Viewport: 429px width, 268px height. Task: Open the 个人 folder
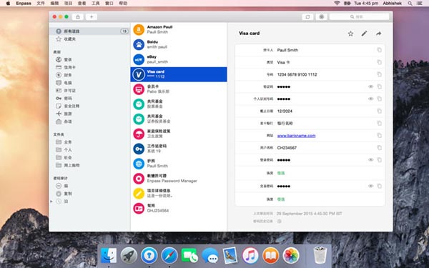pos(64,149)
